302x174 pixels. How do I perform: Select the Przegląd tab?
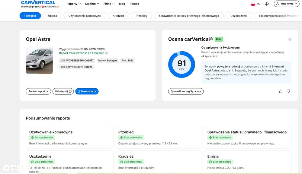30,16
